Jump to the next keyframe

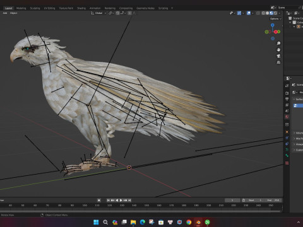pos(126,201)
